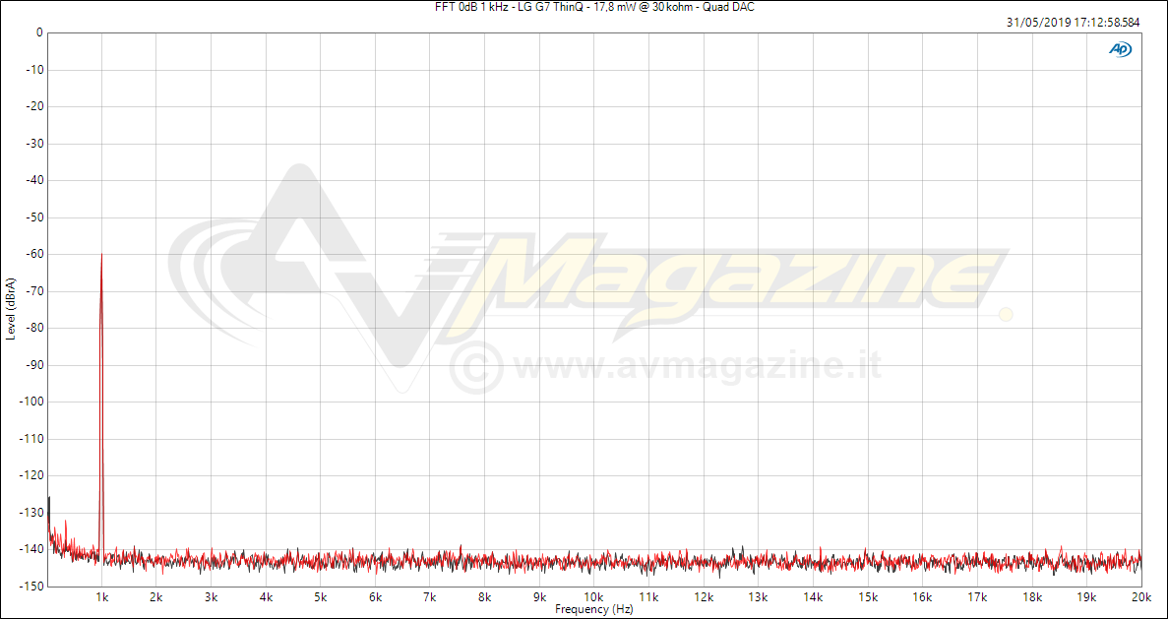The image size is (1168, 619).
Task: Pick the "20k" frequency axis label
Action: click(x=1140, y=597)
